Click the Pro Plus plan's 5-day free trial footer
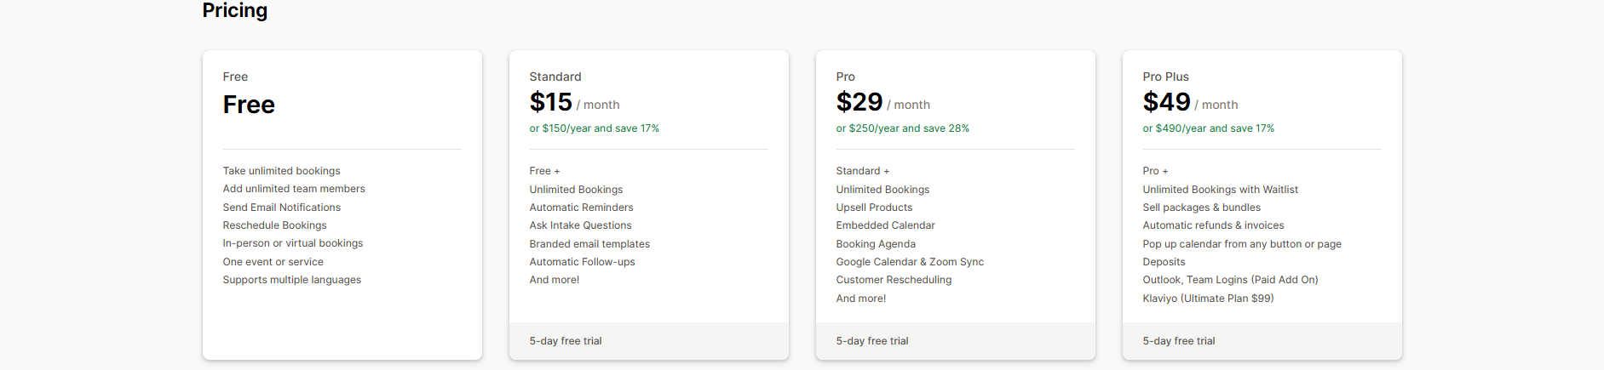The image size is (1604, 370). pos(1179,341)
